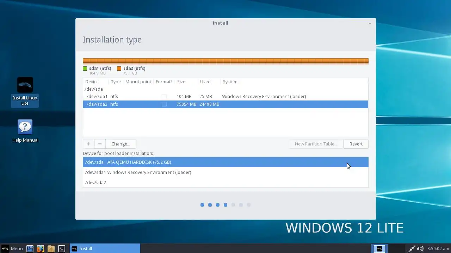
Task: Click the Size column header
Action: pyautogui.click(x=186, y=82)
